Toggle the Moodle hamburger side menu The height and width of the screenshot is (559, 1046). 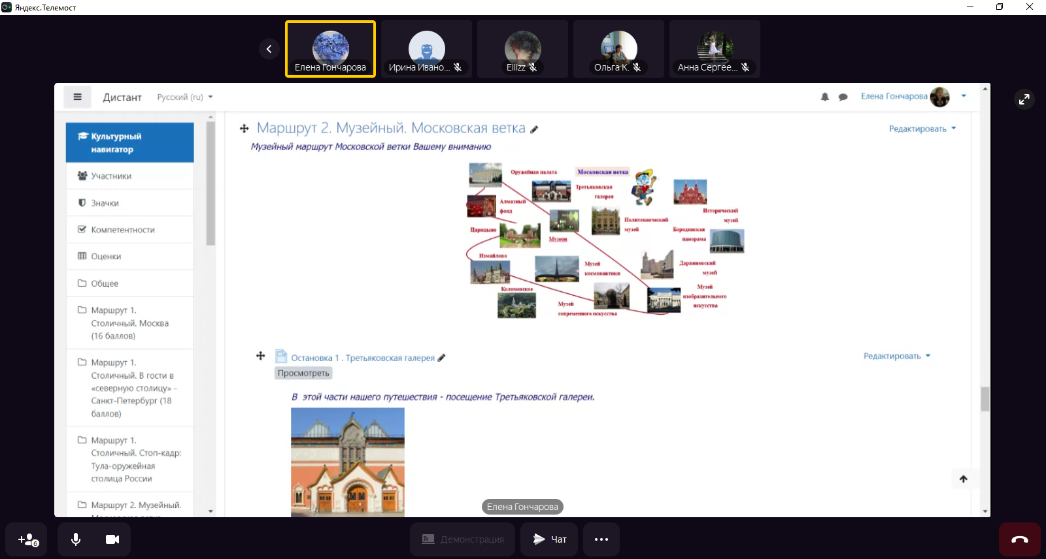click(x=77, y=97)
